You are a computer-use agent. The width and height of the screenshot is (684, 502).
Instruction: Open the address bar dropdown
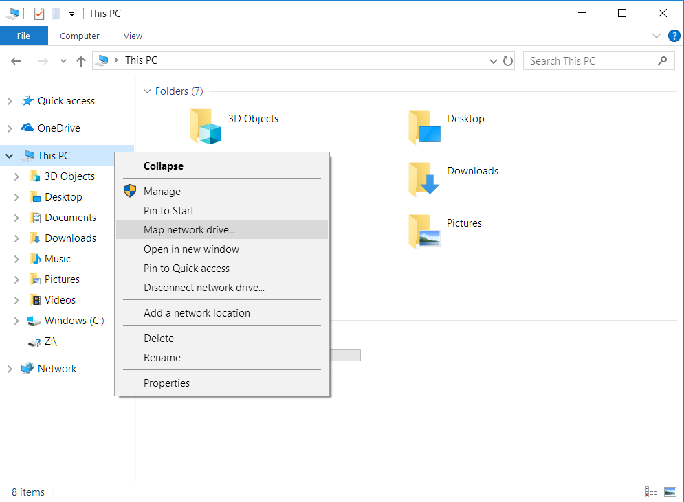pyautogui.click(x=493, y=60)
